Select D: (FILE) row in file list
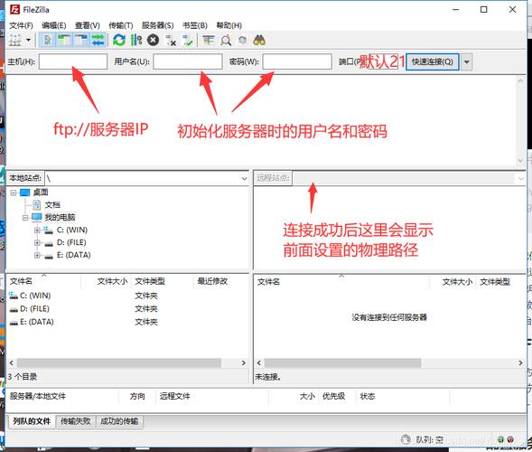This screenshot has height=452, width=532. 127,308
